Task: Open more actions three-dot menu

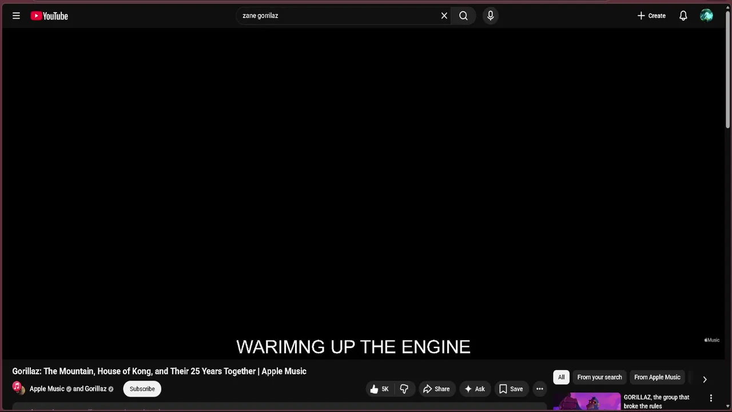Action: 539,389
